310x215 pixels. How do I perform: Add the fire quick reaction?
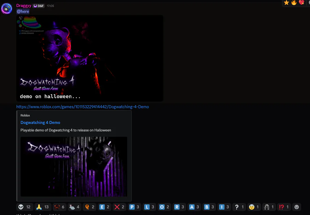coord(294,2)
